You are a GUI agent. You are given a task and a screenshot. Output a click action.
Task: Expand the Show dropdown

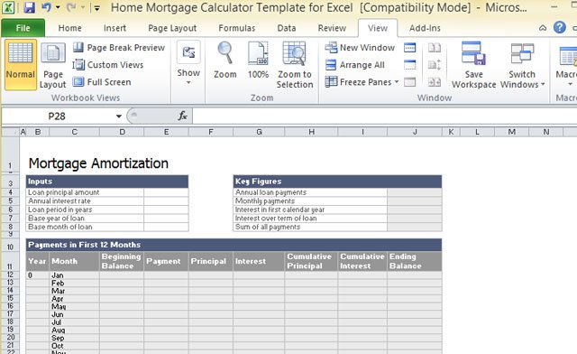click(x=188, y=63)
